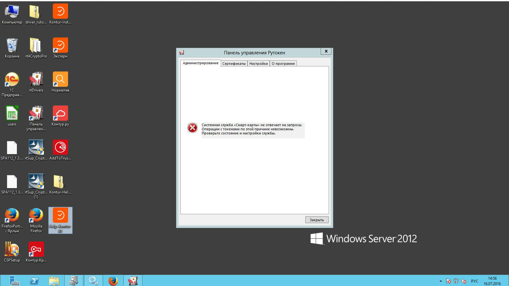This screenshot has height=286, width=509.
Task: Select the Администрирование tab
Action: click(200, 63)
